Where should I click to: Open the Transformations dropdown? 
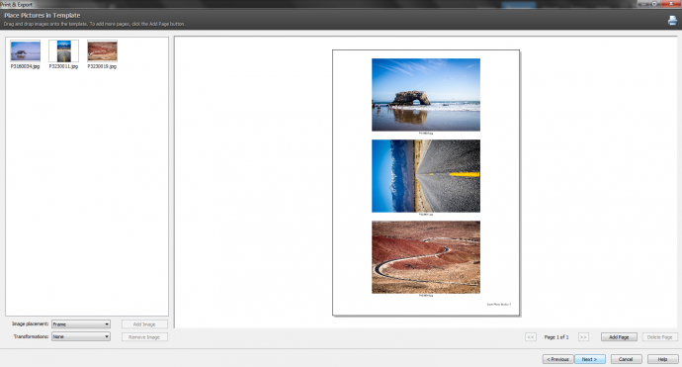(81, 336)
